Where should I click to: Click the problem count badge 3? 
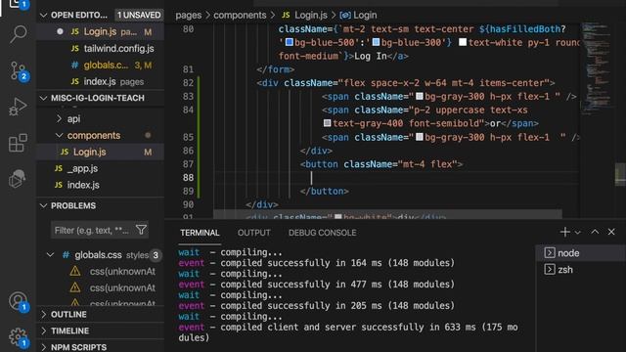coord(156,255)
